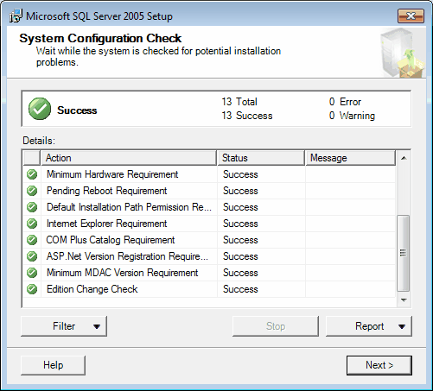
Task: Select the Default Installation Path Permission row
Action: (209, 207)
